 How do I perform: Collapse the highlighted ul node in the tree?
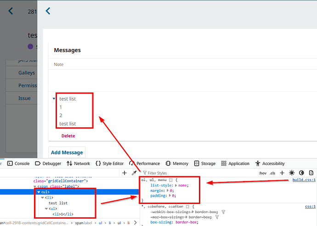39,192
